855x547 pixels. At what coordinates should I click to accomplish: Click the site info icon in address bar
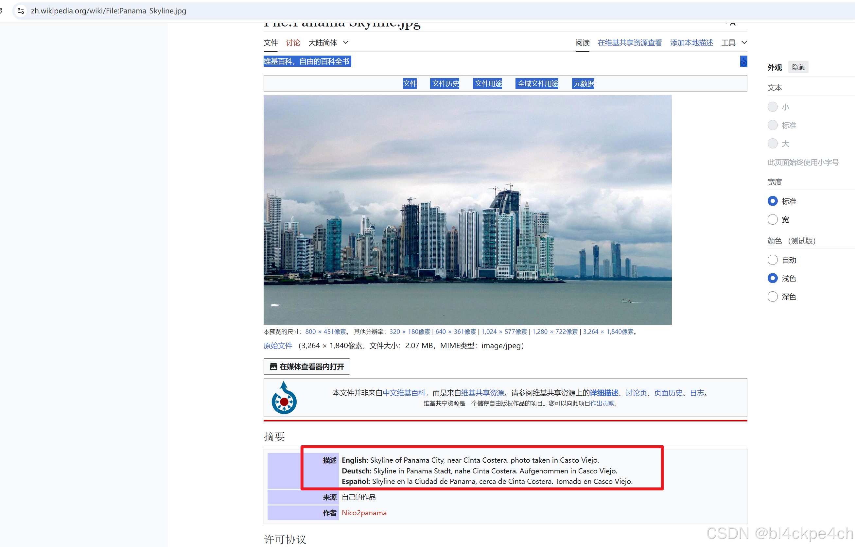tap(21, 11)
